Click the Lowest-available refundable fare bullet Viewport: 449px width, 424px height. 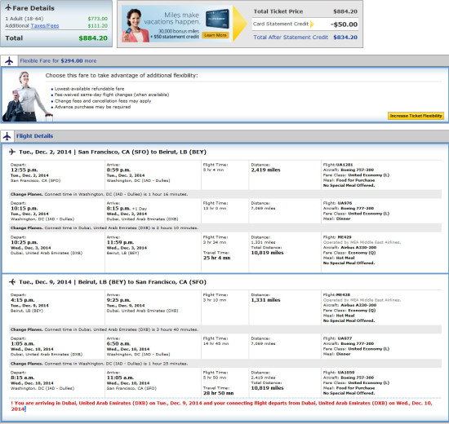click(x=89, y=89)
